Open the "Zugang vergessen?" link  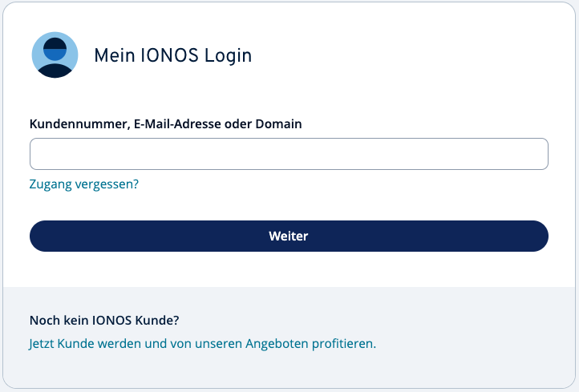pyautogui.click(x=84, y=184)
